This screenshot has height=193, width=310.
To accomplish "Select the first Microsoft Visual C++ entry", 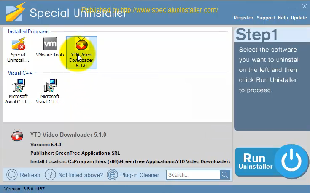I will pyautogui.click(x=18, y=91).
